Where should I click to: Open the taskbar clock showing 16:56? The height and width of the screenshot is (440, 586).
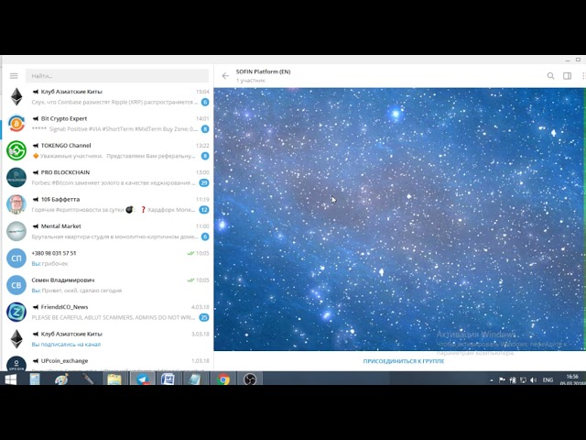point(572,379)
